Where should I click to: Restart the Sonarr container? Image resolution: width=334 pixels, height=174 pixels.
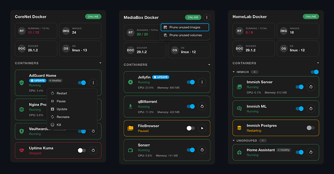(x=202, y=150)
